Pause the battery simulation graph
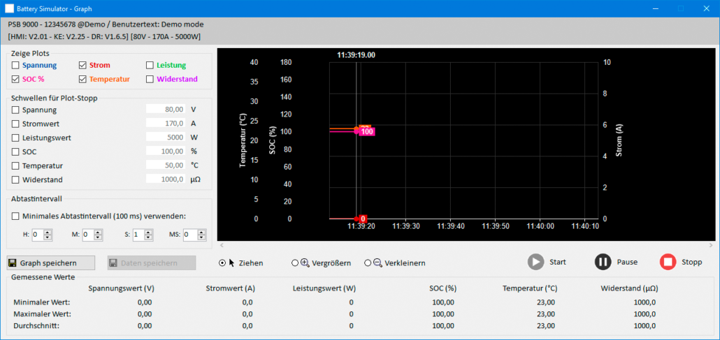 (x=603, y=263)
